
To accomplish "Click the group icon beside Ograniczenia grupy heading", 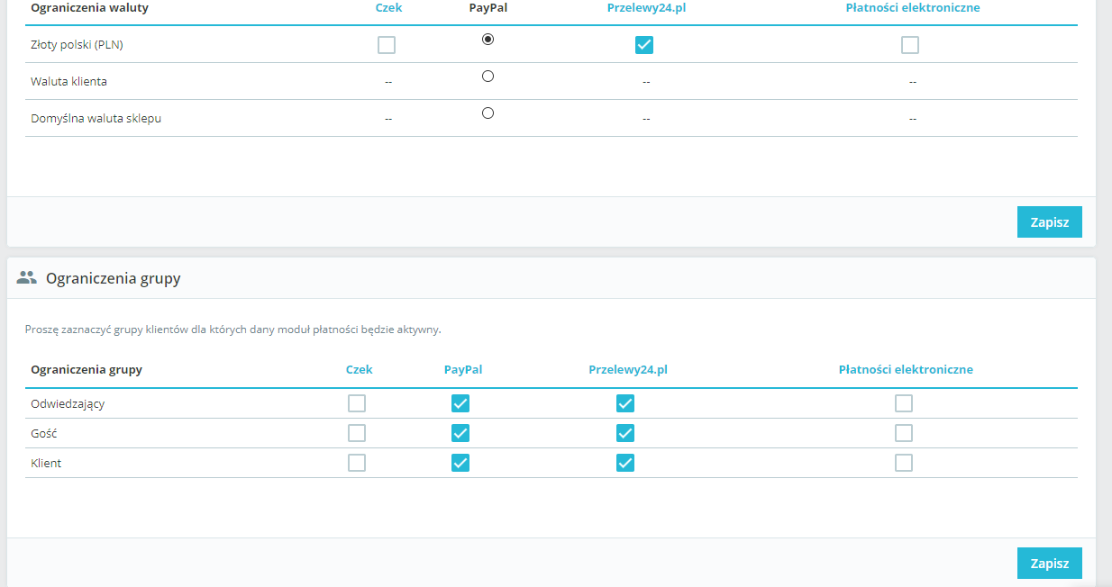I will (x=26, y=278).
